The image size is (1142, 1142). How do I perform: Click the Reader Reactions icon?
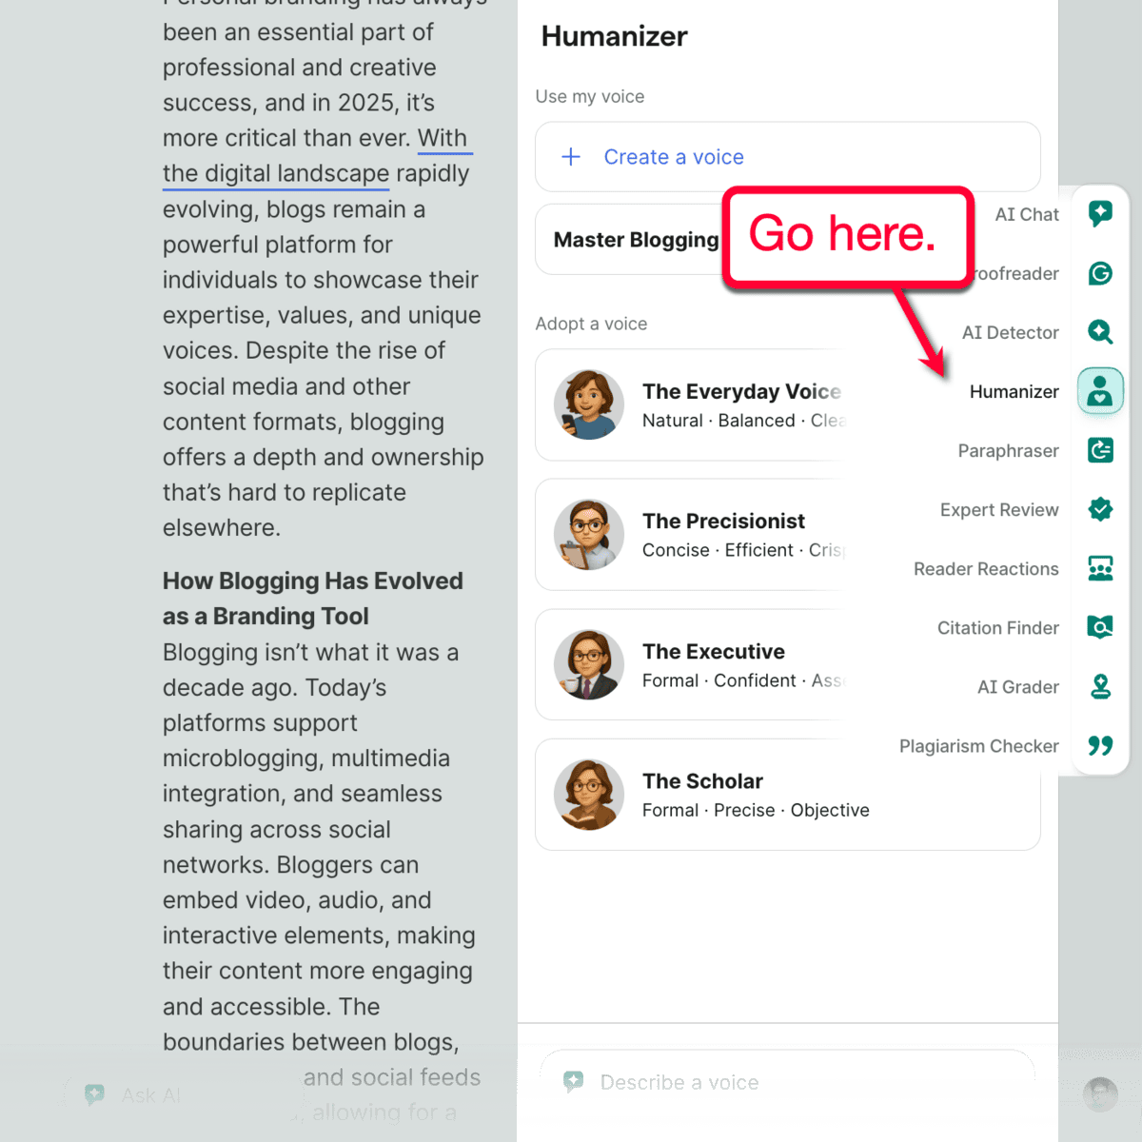(1100, 568)
